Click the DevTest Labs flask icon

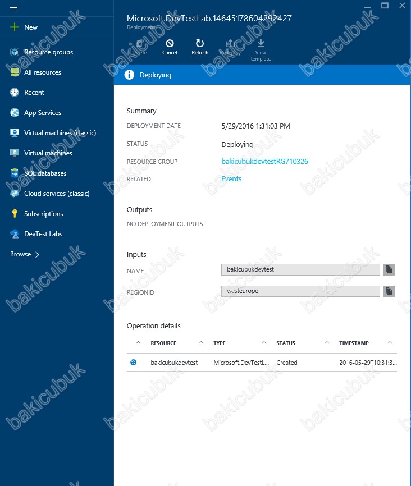(15, 233)
